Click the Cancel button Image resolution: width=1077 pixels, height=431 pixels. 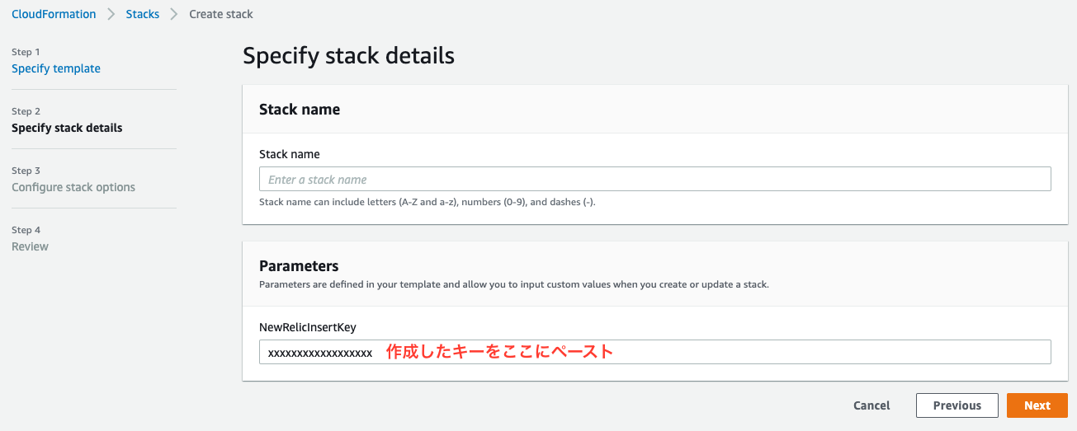coord(872,405)
